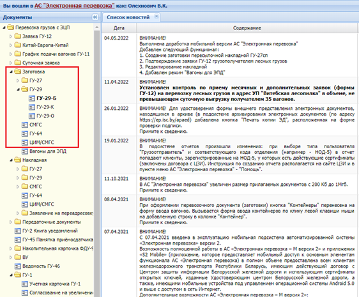Click the documents tree vertical scrollbar
The image size is (359, 297).
[x=97, y=164]
